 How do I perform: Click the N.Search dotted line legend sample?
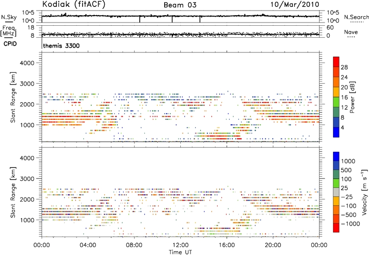click(x=357, y=22)
